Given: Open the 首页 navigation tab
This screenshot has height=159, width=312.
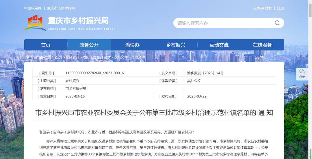Looking at the screenshot, I should coord(46,45).
